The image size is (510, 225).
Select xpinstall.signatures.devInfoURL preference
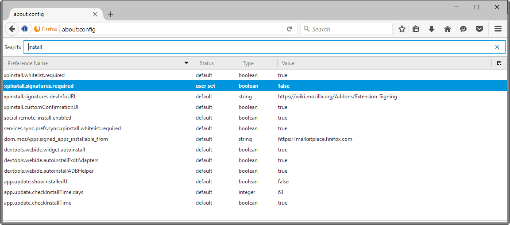tap(40, 97)
